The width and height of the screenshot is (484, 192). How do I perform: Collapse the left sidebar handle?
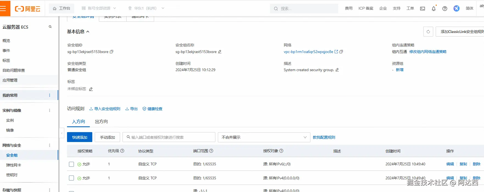[x=62, y=133]
